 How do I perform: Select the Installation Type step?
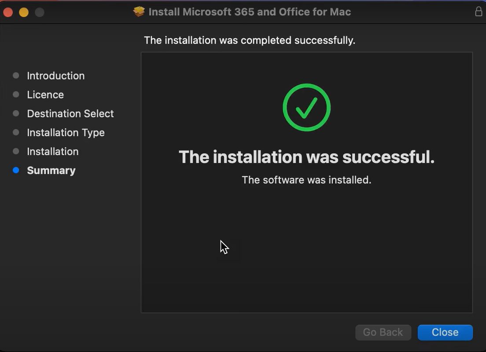(x=66, y=132)
